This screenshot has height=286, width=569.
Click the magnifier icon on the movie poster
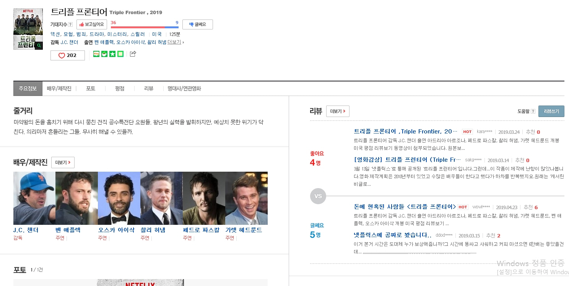tap(39, 45)
